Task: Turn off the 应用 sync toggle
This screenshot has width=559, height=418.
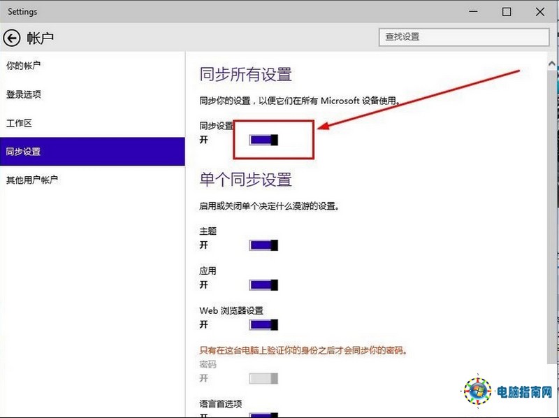Action: pos(263,284)
